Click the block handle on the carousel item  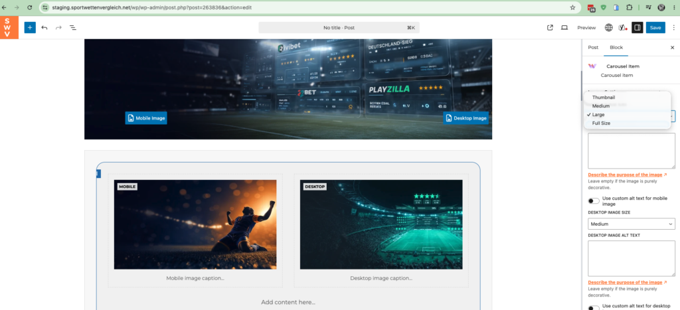[98, 174]
